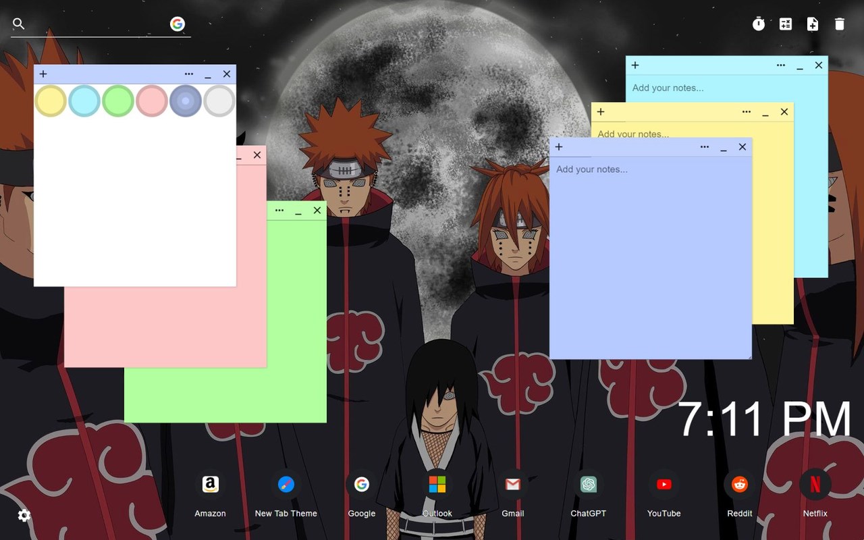864x540 pixels.
Task: Click the Google logo in the search bar
Action: click(178, 24)
